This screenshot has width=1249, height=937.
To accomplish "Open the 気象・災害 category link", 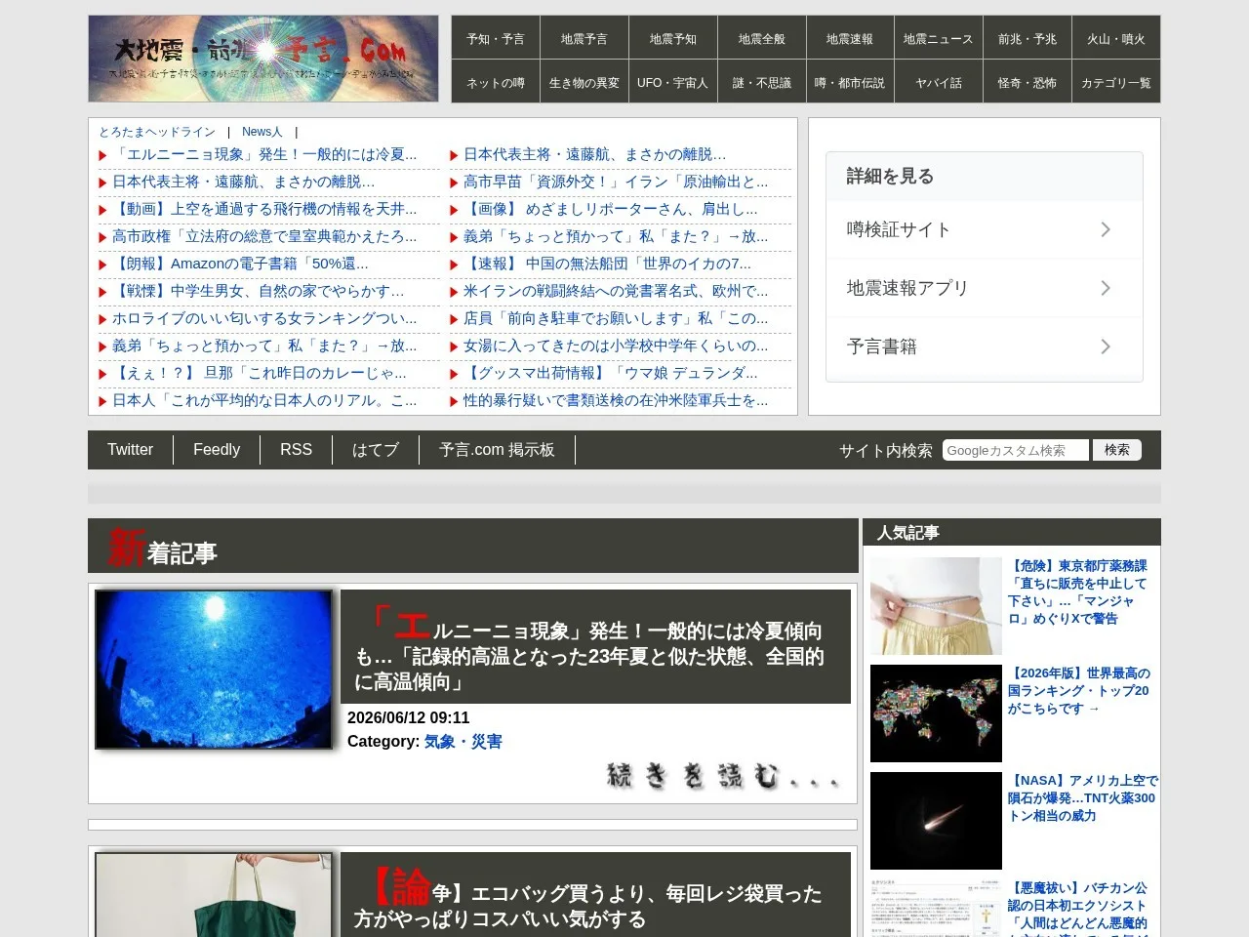I will click(463, 742).
